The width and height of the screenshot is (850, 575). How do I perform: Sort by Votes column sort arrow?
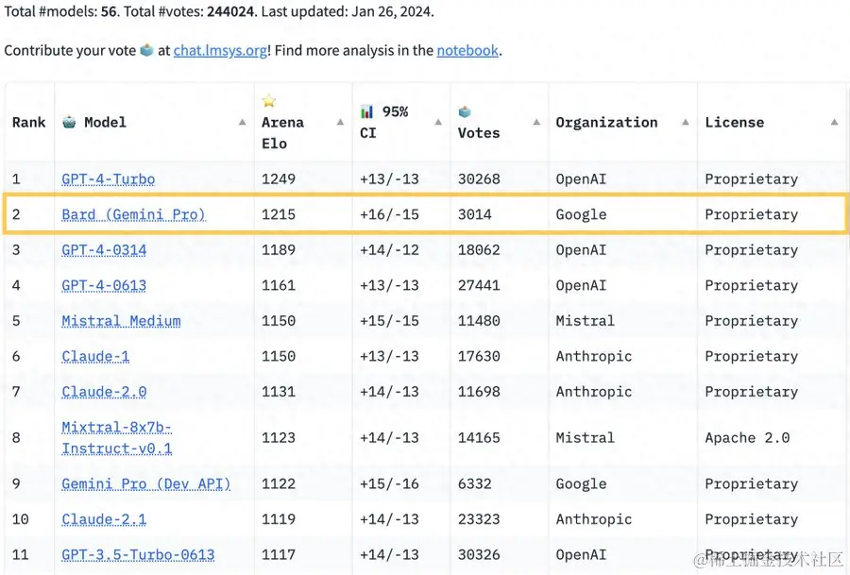536,123
